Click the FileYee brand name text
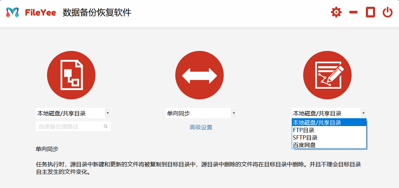 point(40,12)
